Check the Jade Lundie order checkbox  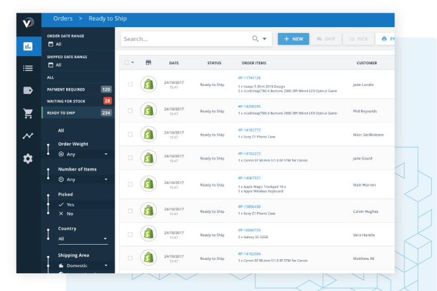[130, 84]
